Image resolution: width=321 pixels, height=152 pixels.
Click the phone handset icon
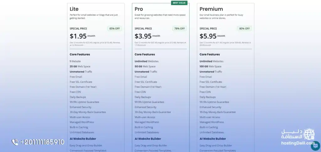pyautogui.click(x=15, y=142)
